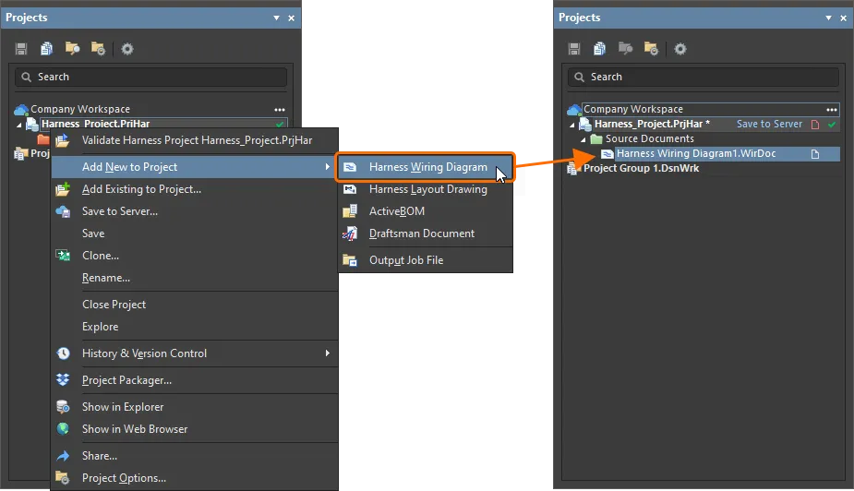Click Harness Wiring Diagram submenu icon

coord(350,167)
